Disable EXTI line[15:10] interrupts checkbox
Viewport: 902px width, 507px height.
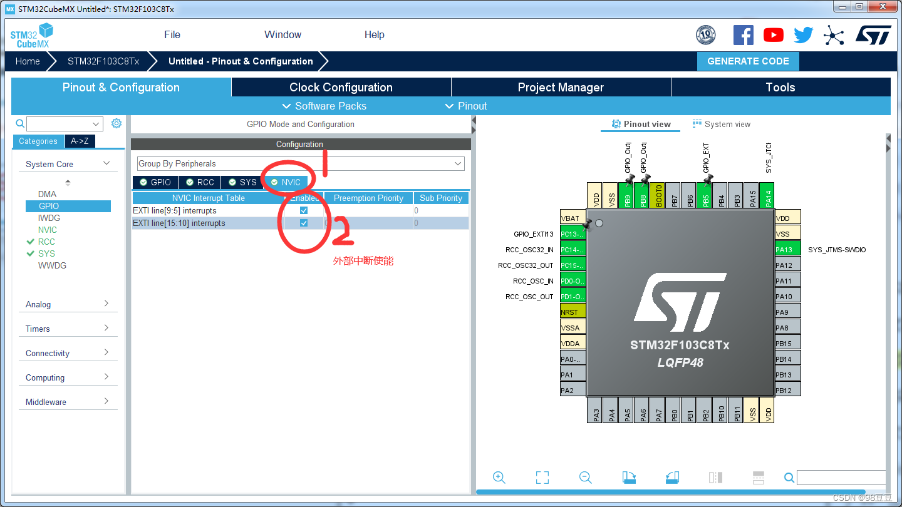[303, 223]
